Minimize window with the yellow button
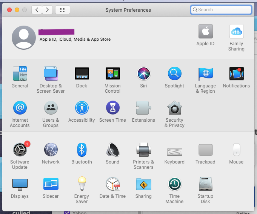Screen dimensions: 257x214 coord(17,10)
